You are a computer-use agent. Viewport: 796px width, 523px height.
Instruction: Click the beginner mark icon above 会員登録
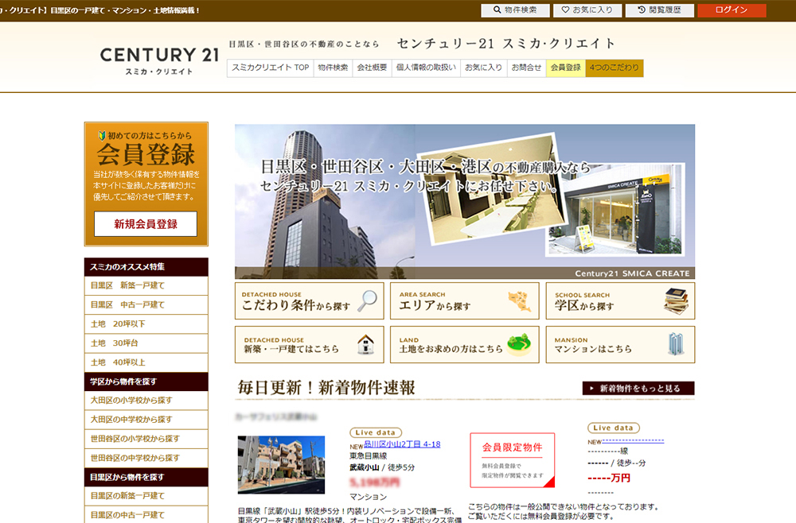[x=102, y=135]
